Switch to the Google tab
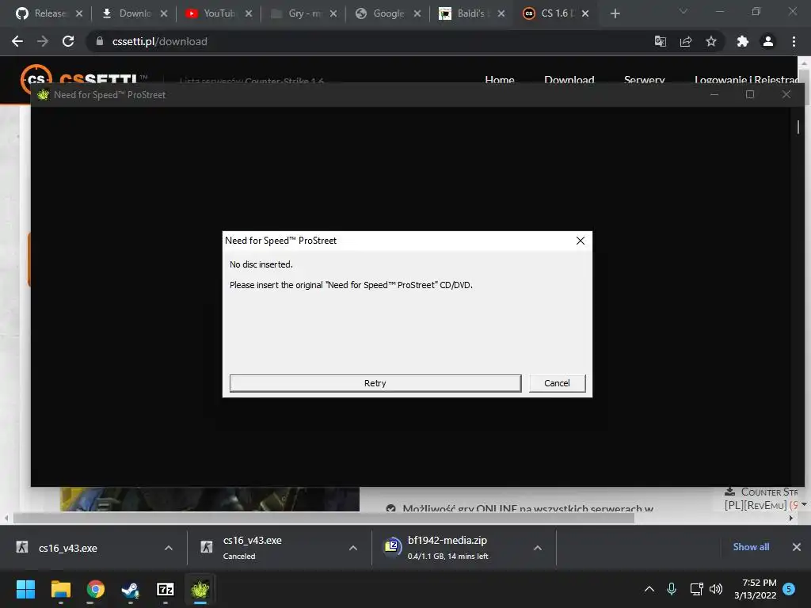811x608 pixels. click(383, 13)
